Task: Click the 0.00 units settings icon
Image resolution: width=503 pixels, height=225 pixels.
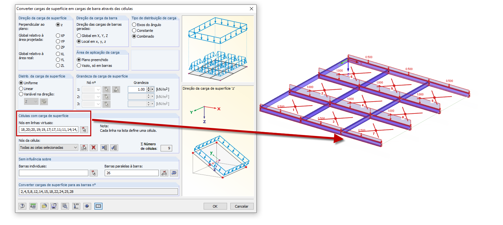Action: 33,206
